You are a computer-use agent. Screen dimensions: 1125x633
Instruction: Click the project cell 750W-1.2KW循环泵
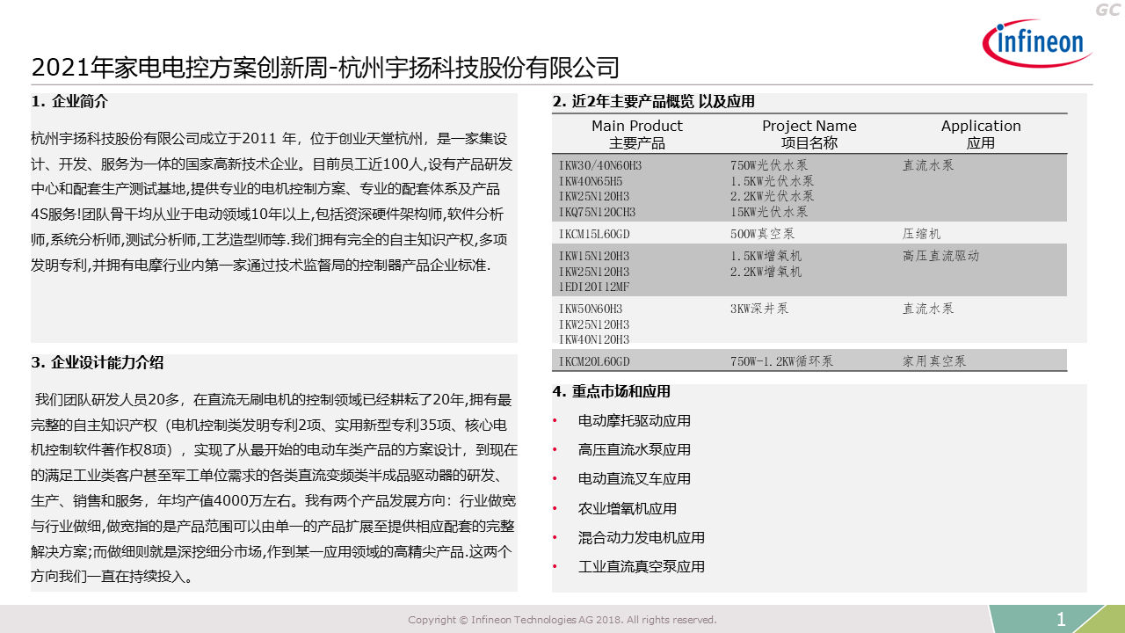781,361
